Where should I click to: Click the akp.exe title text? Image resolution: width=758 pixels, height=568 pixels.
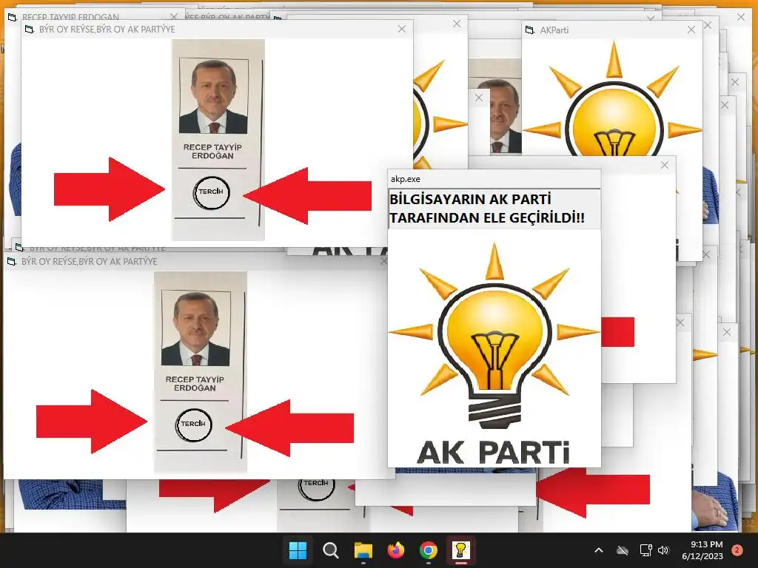point(406,179)
